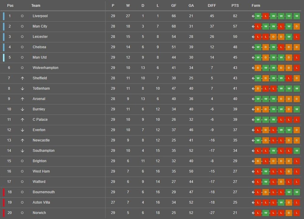This screenshot has height=219, width=304.
Task: Click Liverpool's red L form badge
Action: pos(266,16)
